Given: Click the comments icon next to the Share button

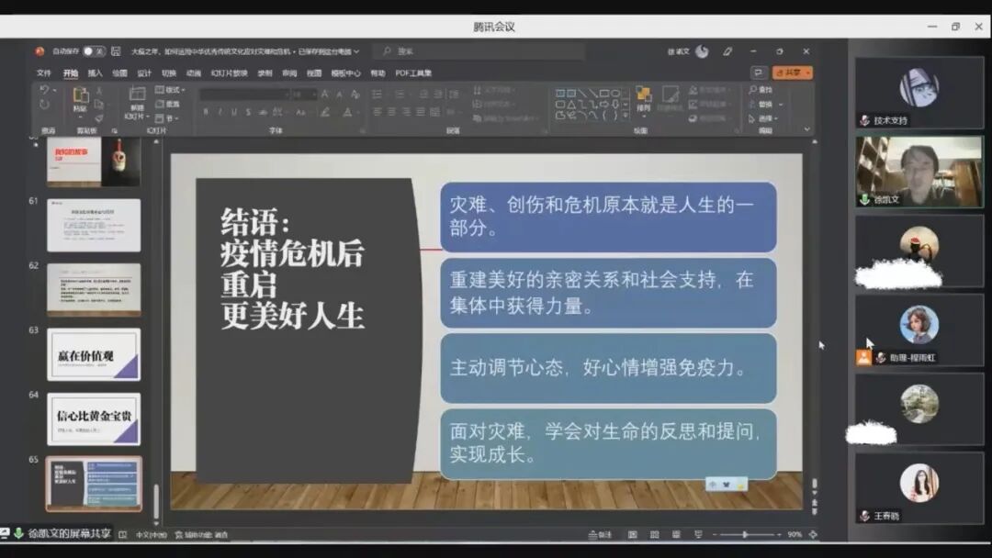Looking at the screenshot, I should (757, 70).
